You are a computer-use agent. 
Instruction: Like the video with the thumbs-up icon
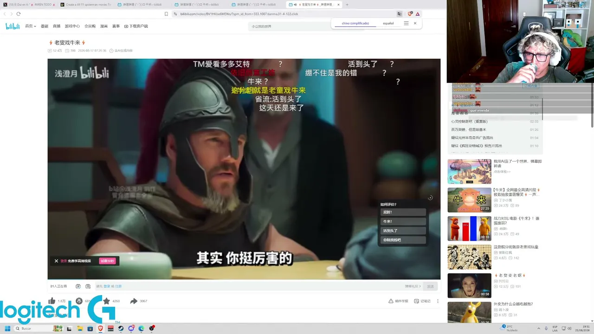point(52,301)
